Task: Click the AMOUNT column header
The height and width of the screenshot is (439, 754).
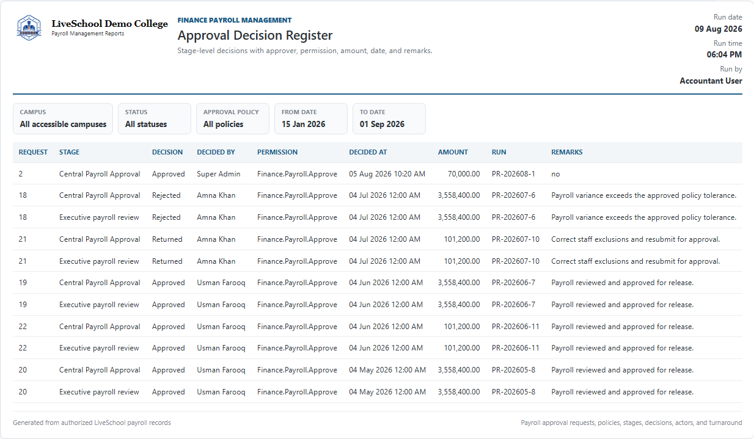Action: [x=453, y=152]
